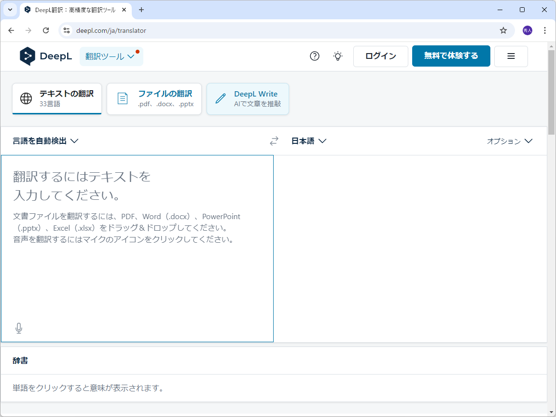
Task: Open the Chrome three-dot menu
Action: [544, 30]
